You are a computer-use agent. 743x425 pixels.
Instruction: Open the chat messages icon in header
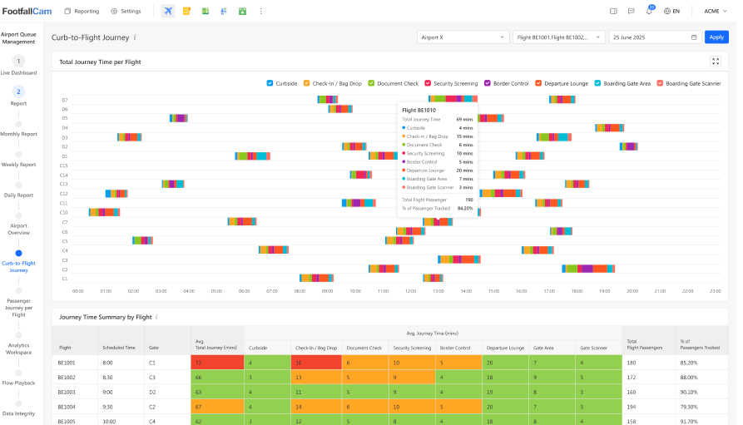click(632, 12)
